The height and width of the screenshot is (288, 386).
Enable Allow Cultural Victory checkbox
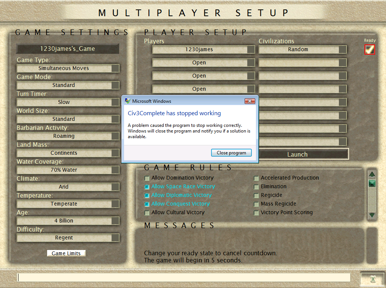pyautogui.click(x=147, y=213)
